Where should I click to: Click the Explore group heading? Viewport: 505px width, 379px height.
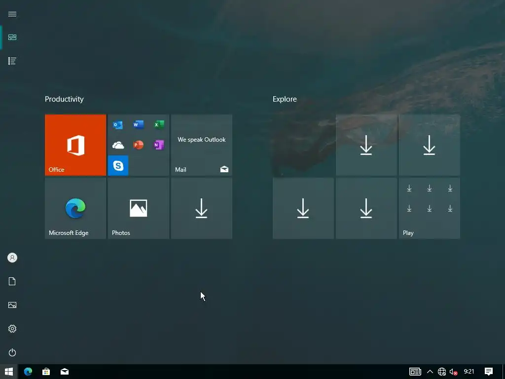point(285,99)
